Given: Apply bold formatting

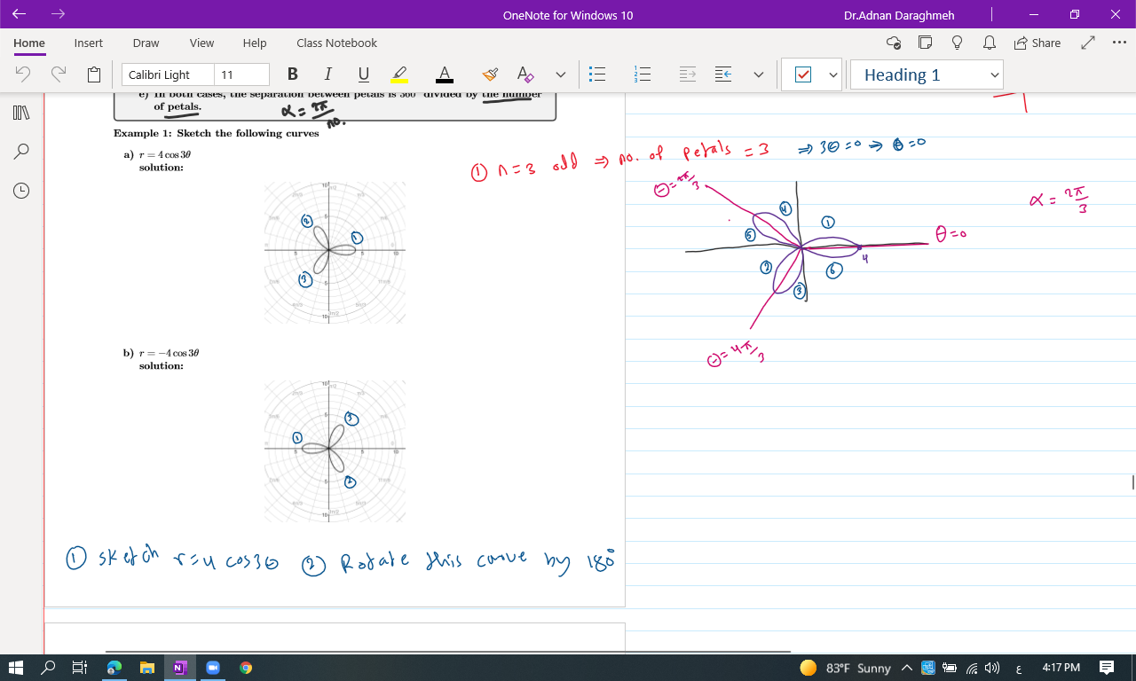Looking at the screenshot, I should (x=293, y=74).
